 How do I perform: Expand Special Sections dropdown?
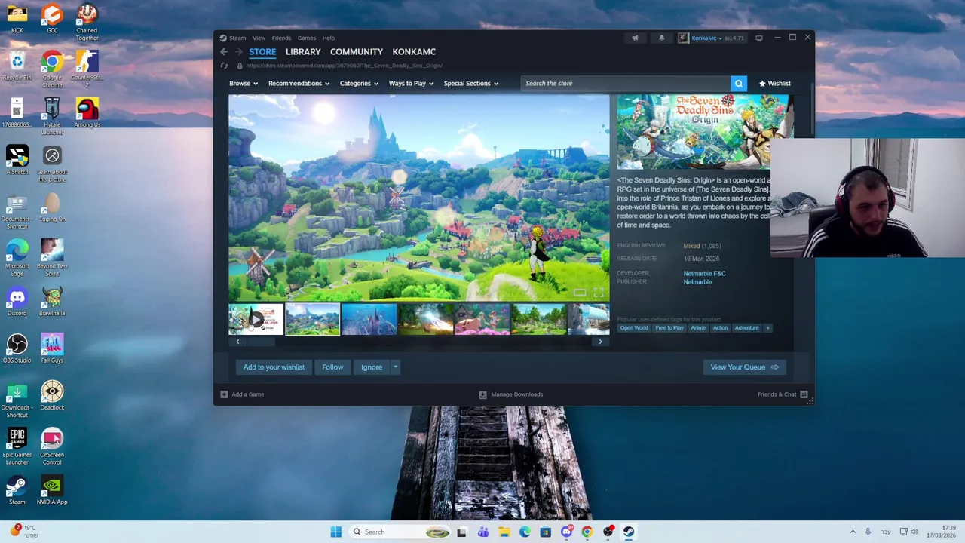471,84
